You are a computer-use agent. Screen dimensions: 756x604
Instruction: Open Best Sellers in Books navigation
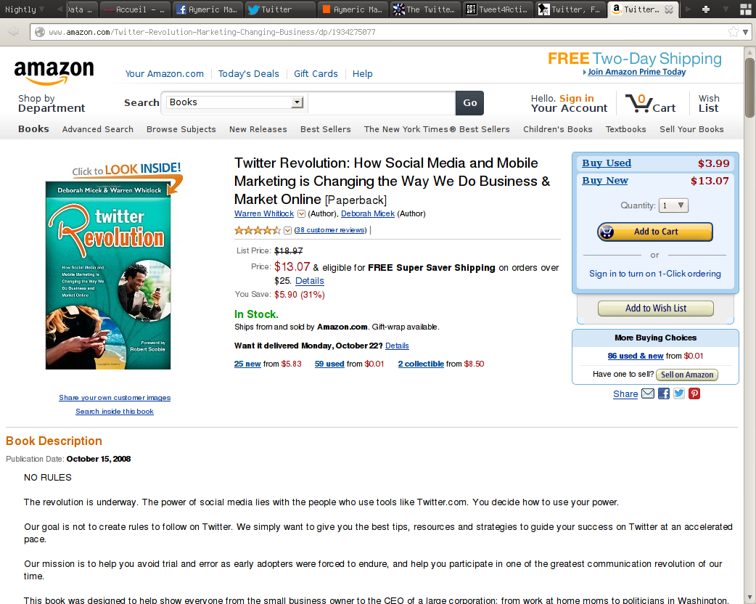click(326, 129)
